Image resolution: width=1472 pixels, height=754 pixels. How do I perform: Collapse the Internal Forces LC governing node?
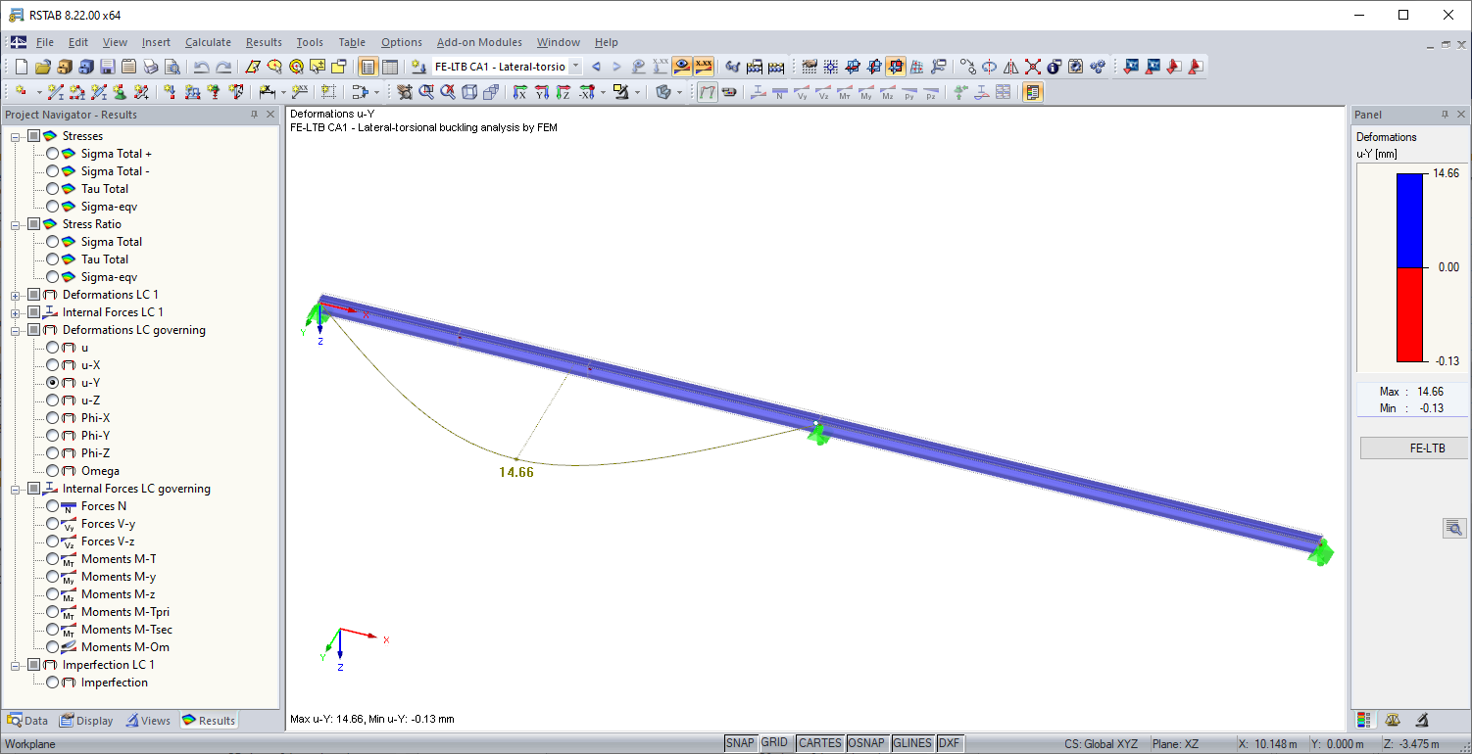(14, 488)
